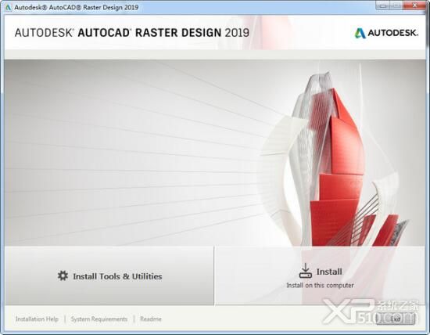Click the 'Install on this computer' caption
430x335 pixels.
pyautogui.click(x=320, y=286)
